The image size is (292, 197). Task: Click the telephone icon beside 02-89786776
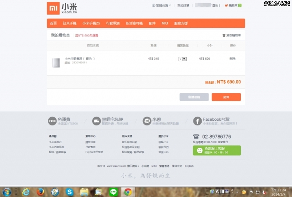[x=196, y=136]
